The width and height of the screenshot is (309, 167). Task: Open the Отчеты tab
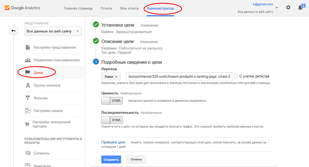[106, 8]
